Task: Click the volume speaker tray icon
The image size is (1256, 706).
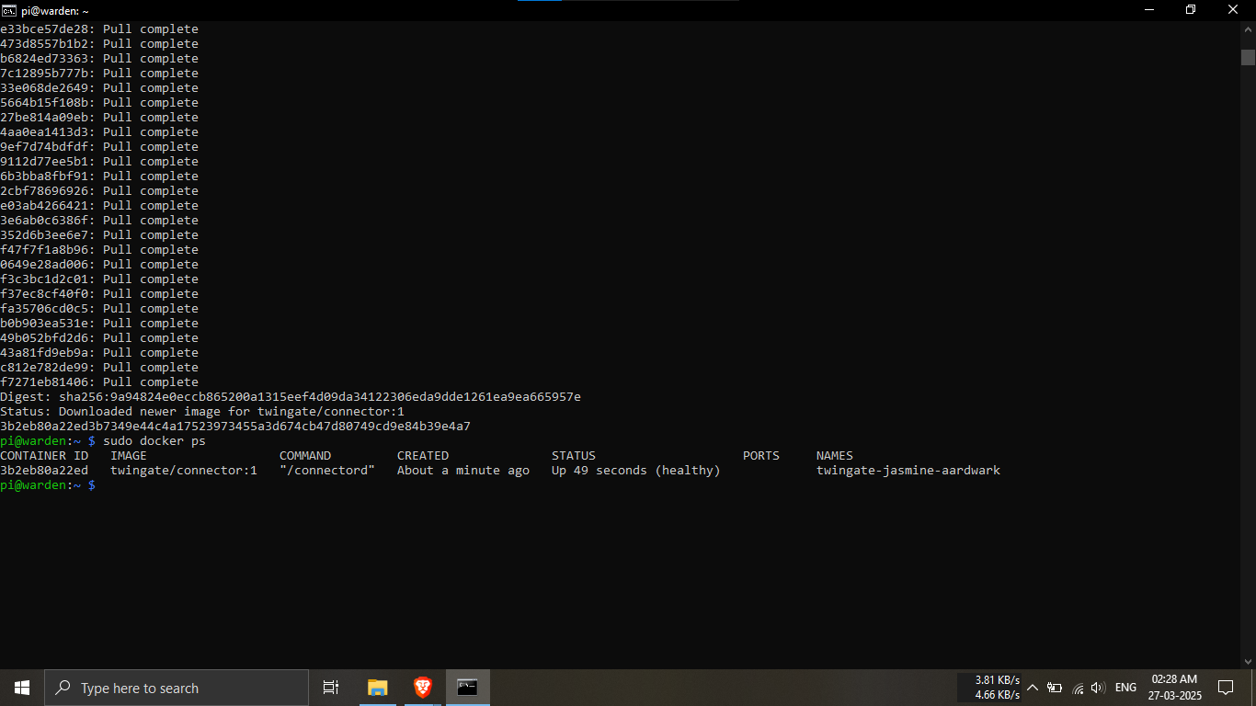Action: (1098, 688)
